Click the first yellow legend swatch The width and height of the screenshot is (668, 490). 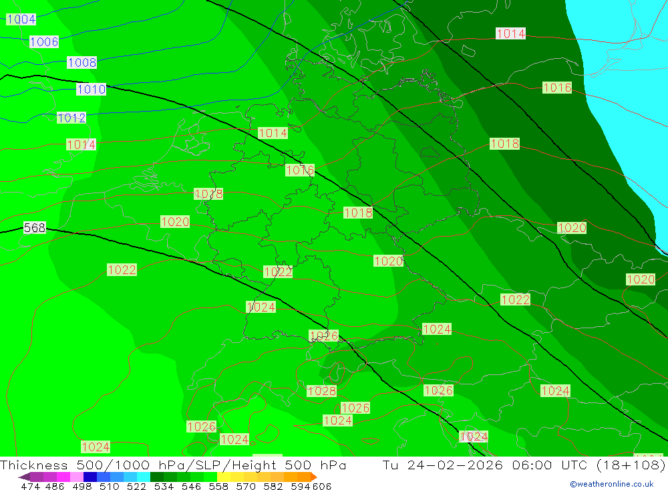pyautogui.click(x=224, y=477)
